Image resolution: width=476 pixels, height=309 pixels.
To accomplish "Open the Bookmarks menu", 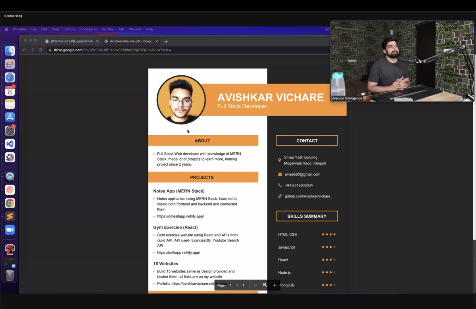I will 88,29.
